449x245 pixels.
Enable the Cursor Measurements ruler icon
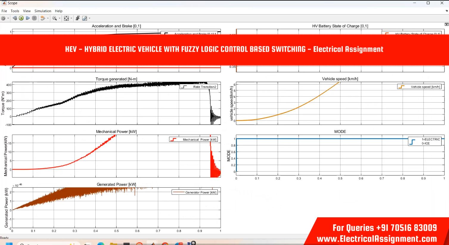coord(85,18)
